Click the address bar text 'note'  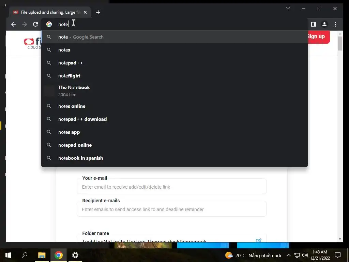(x=63, y=24)
